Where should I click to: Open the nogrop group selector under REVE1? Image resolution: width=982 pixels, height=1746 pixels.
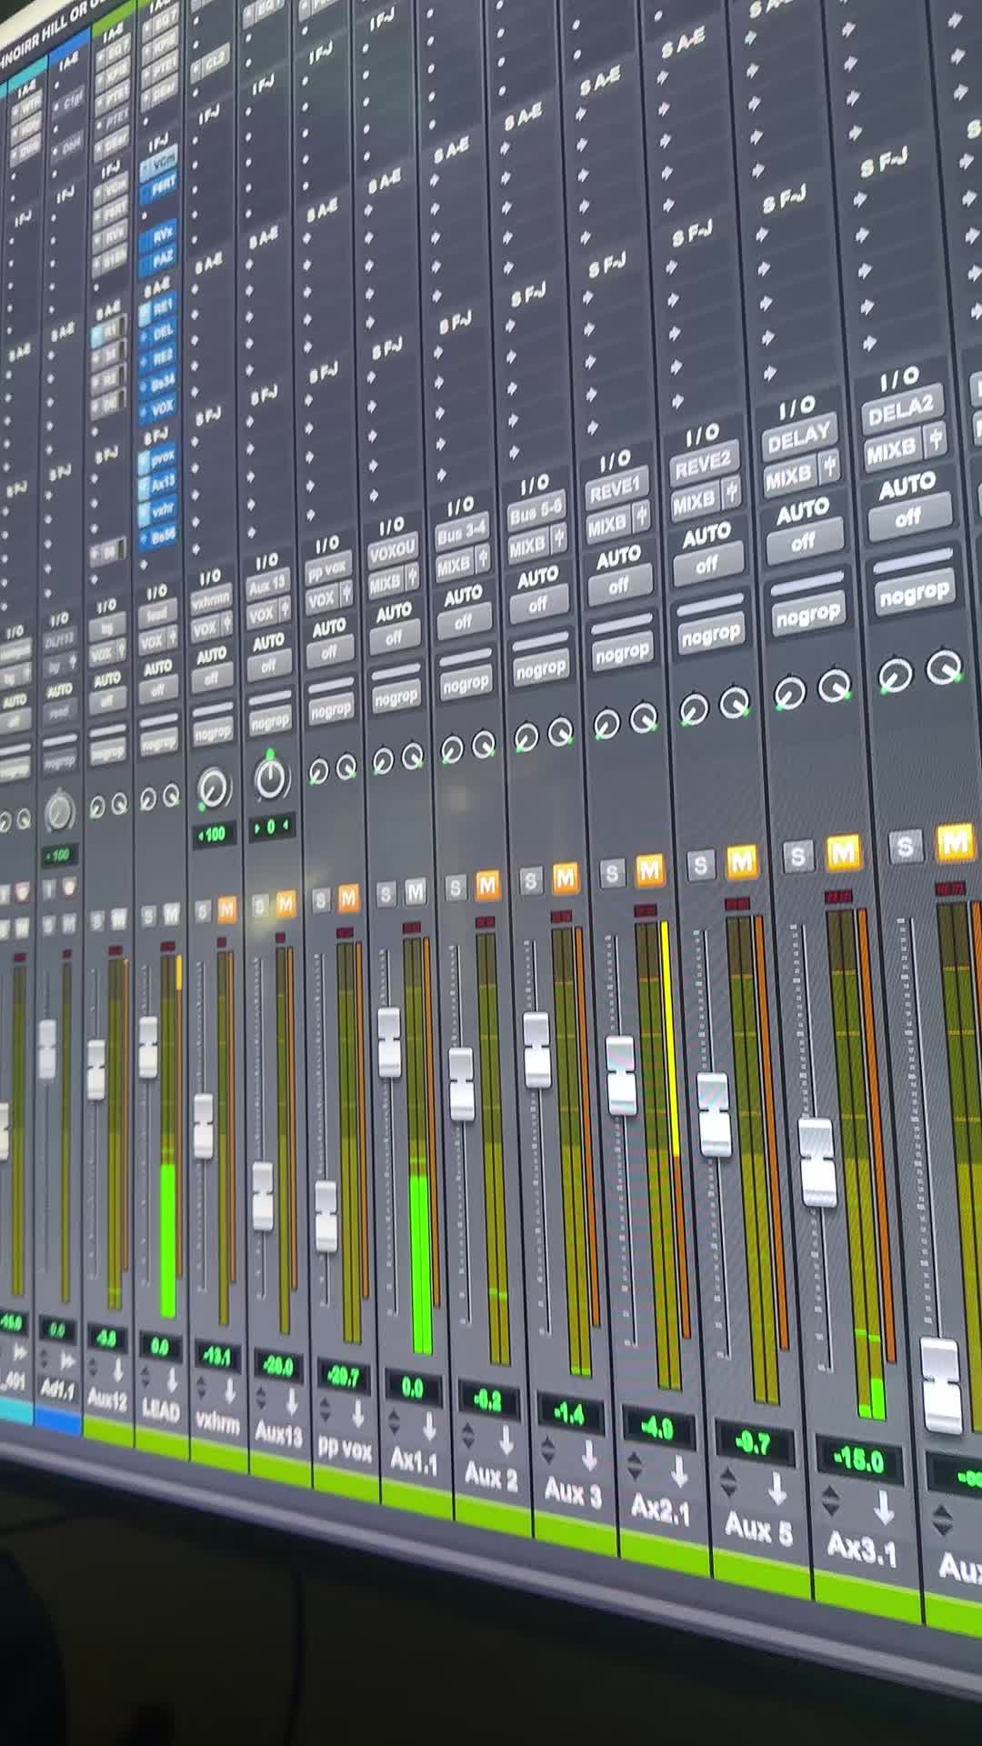pos(621,651)
